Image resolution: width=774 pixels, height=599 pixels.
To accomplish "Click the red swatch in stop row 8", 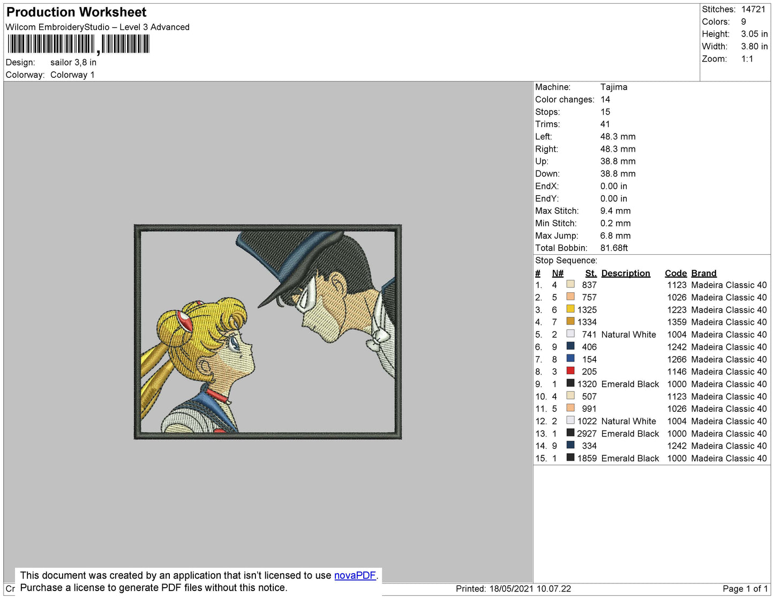I will (x=570, y=371).
